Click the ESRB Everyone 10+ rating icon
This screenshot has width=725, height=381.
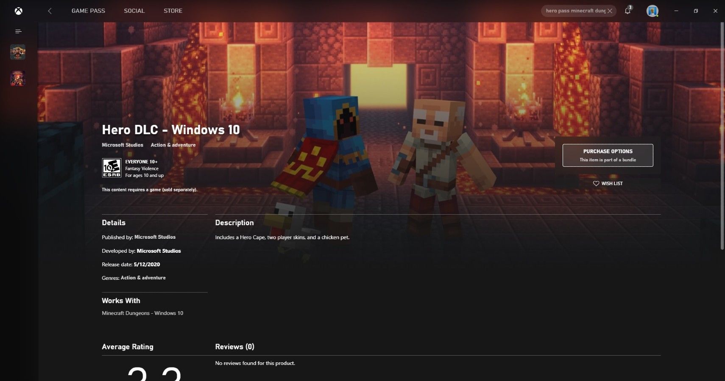click(x=112, y=168)
